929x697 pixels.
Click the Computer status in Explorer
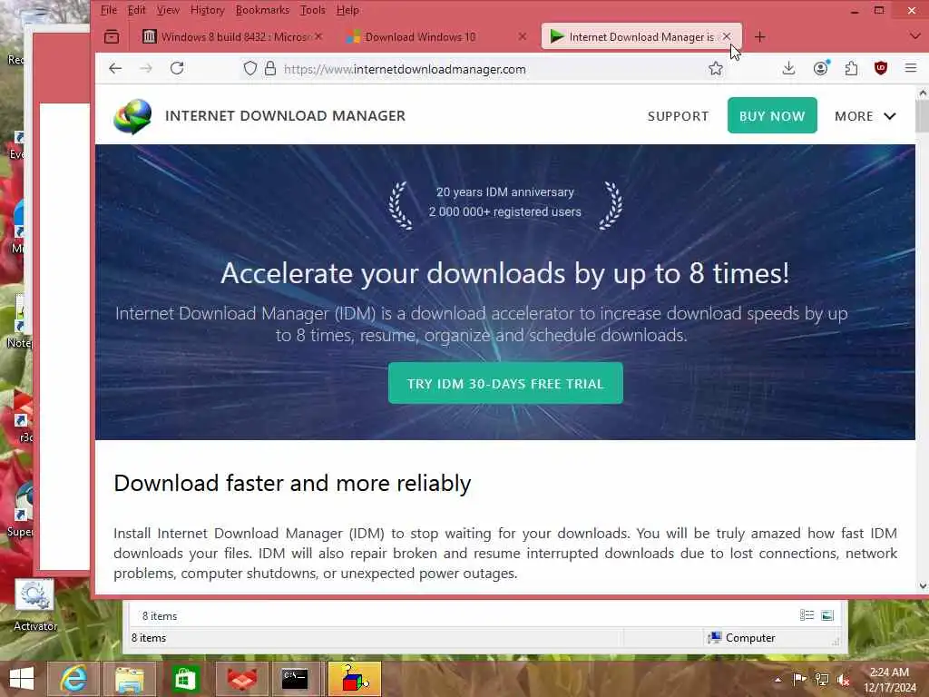coord(741,638)
